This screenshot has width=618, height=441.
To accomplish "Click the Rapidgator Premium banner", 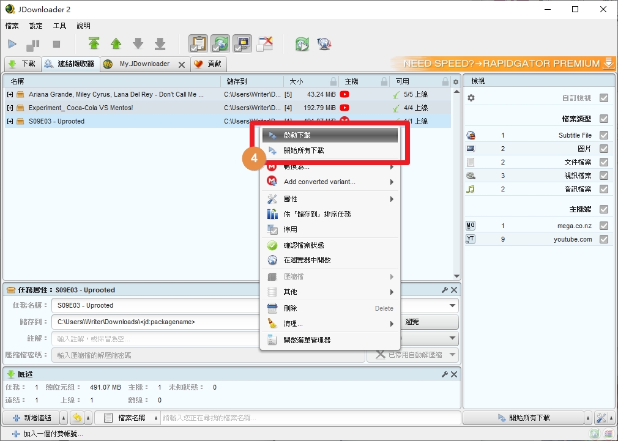I will [503, 64].
